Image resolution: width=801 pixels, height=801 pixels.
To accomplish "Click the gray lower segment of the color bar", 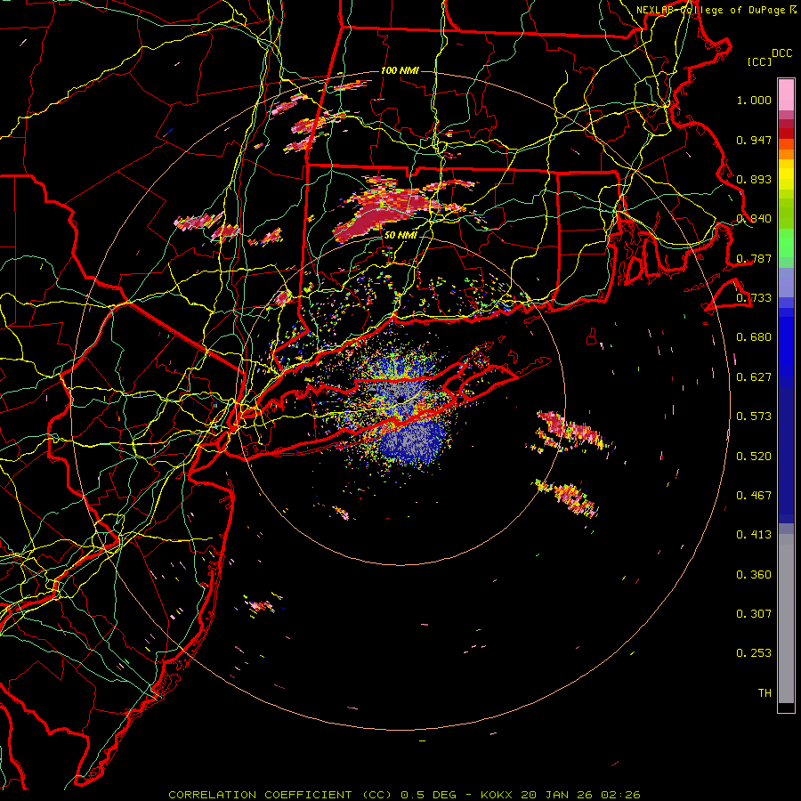I will 786,619.
